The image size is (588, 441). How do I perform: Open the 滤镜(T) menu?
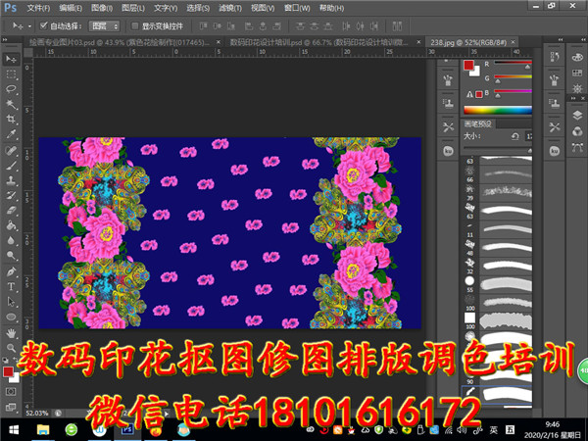click(227, 7)
